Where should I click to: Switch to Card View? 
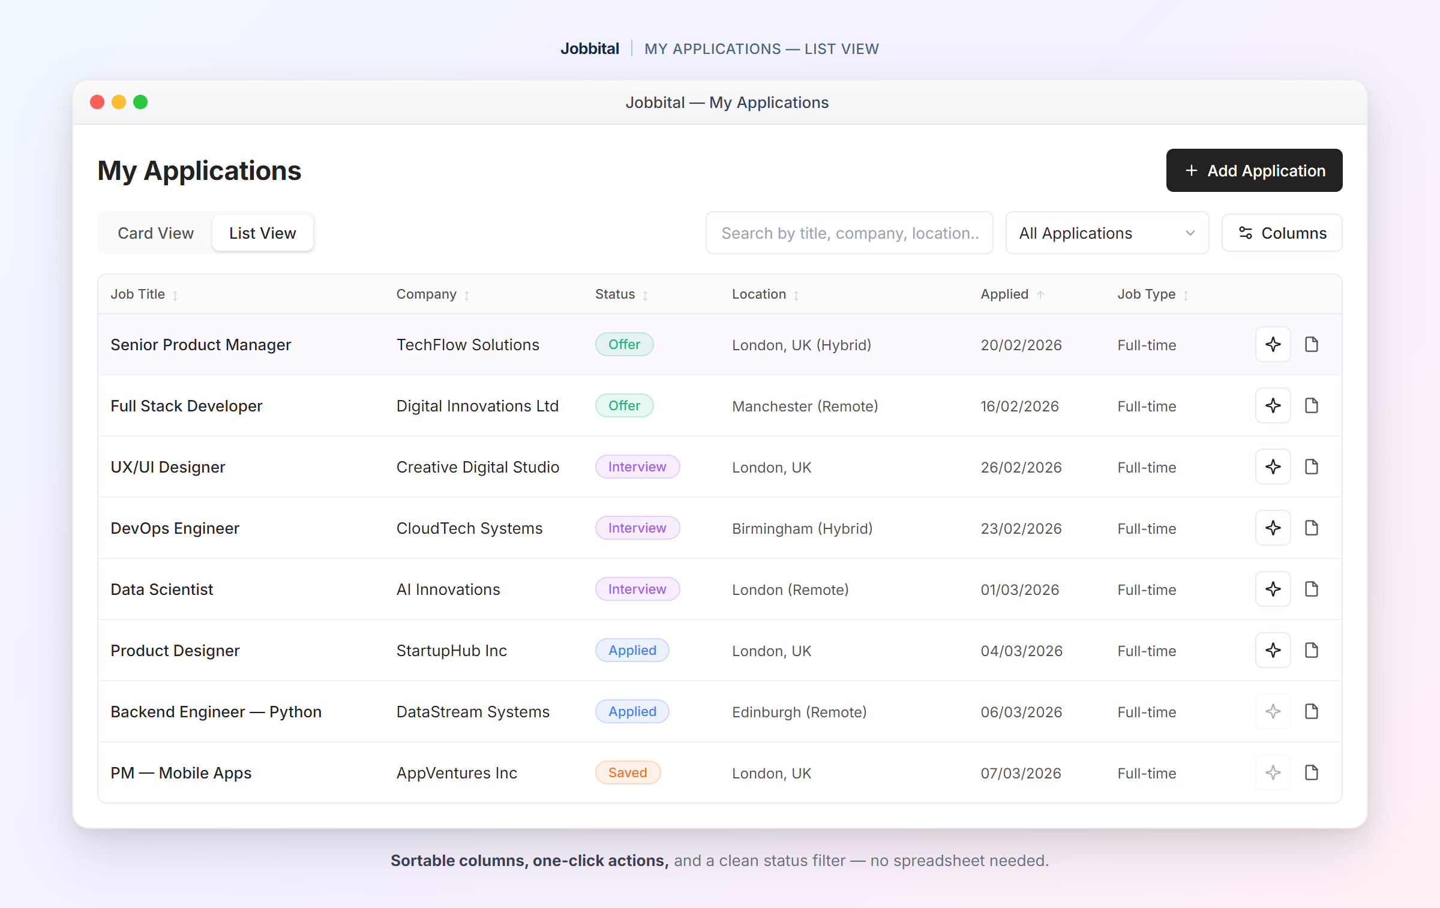155,233
